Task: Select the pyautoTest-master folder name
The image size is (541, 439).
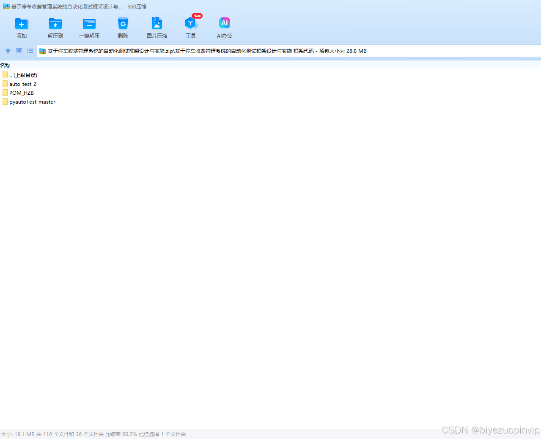Action: click(32, 102)
